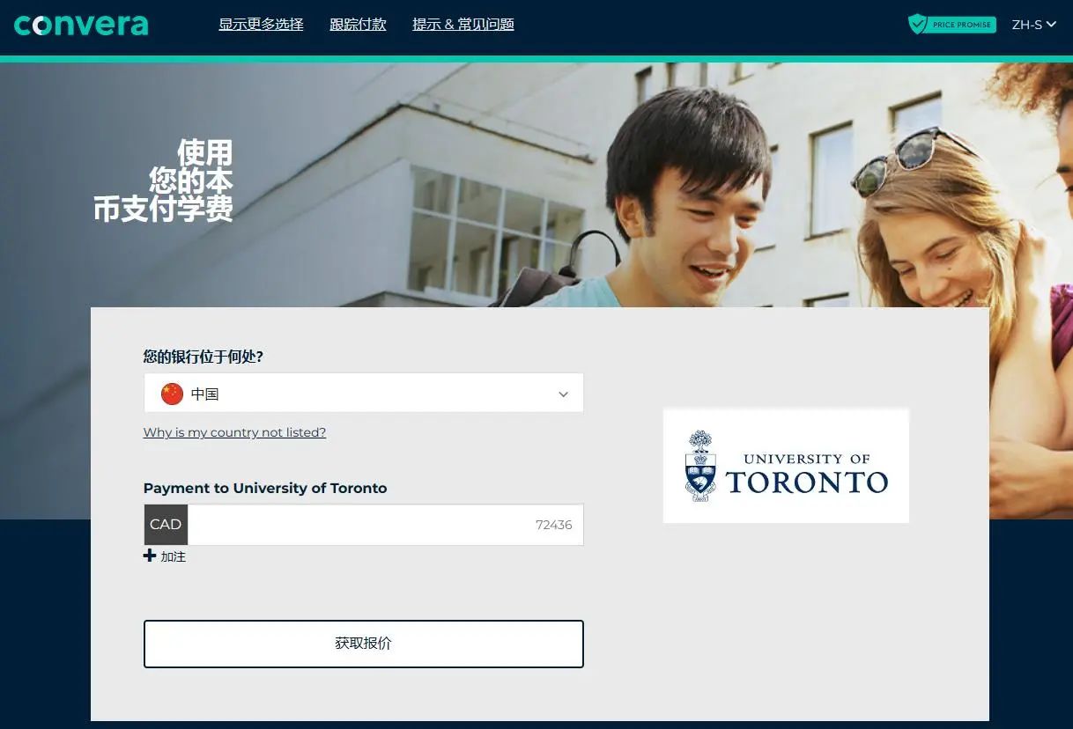
Task: Open the 跟踪付款 page
Action: tap(358, 25)
